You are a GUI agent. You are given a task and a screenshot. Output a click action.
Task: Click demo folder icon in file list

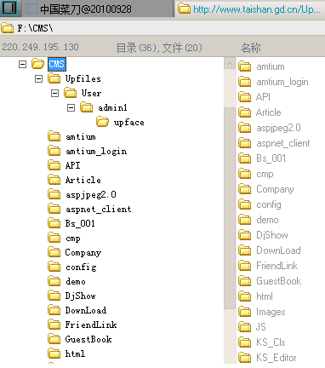click(245, 220)
